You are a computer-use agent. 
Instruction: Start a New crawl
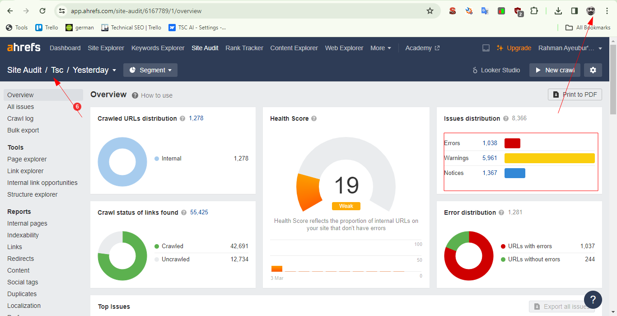coord(555,70)
